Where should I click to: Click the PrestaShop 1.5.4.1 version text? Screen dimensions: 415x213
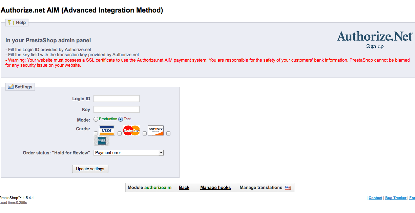17,198
